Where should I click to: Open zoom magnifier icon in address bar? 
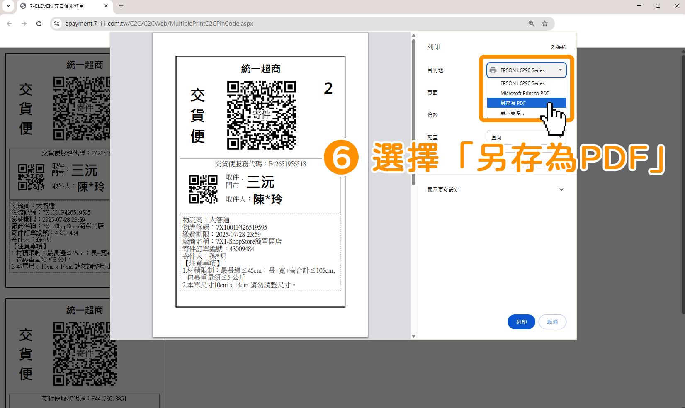(x=531, y=24)
